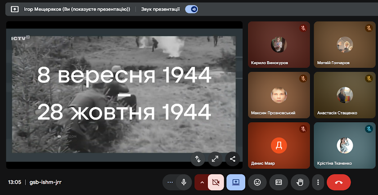Click the share icon on presentation
This screenshot has width=378, height=195.
pyautogui.click(x=233, y=158)
